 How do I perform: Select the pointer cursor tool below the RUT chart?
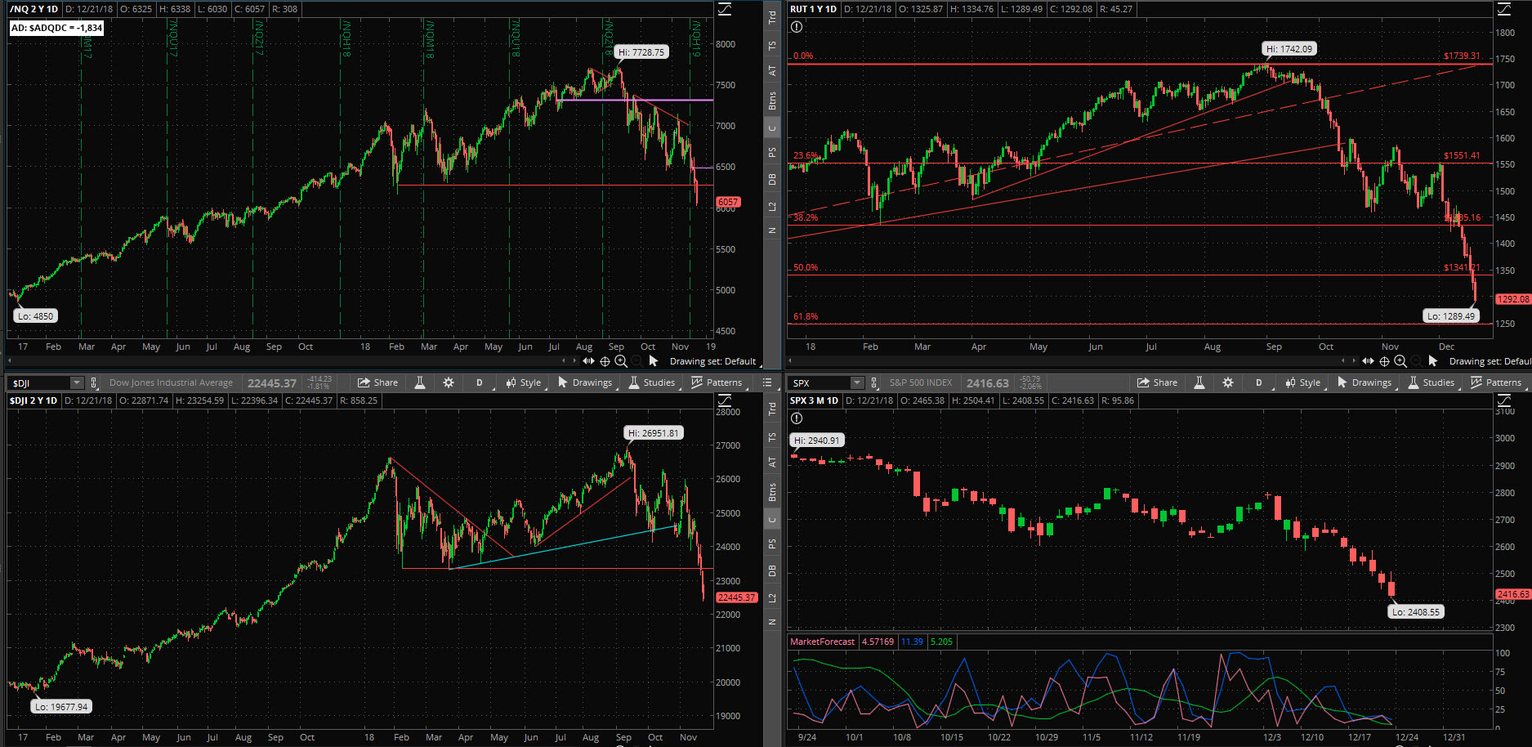[x=1433, y=360]
